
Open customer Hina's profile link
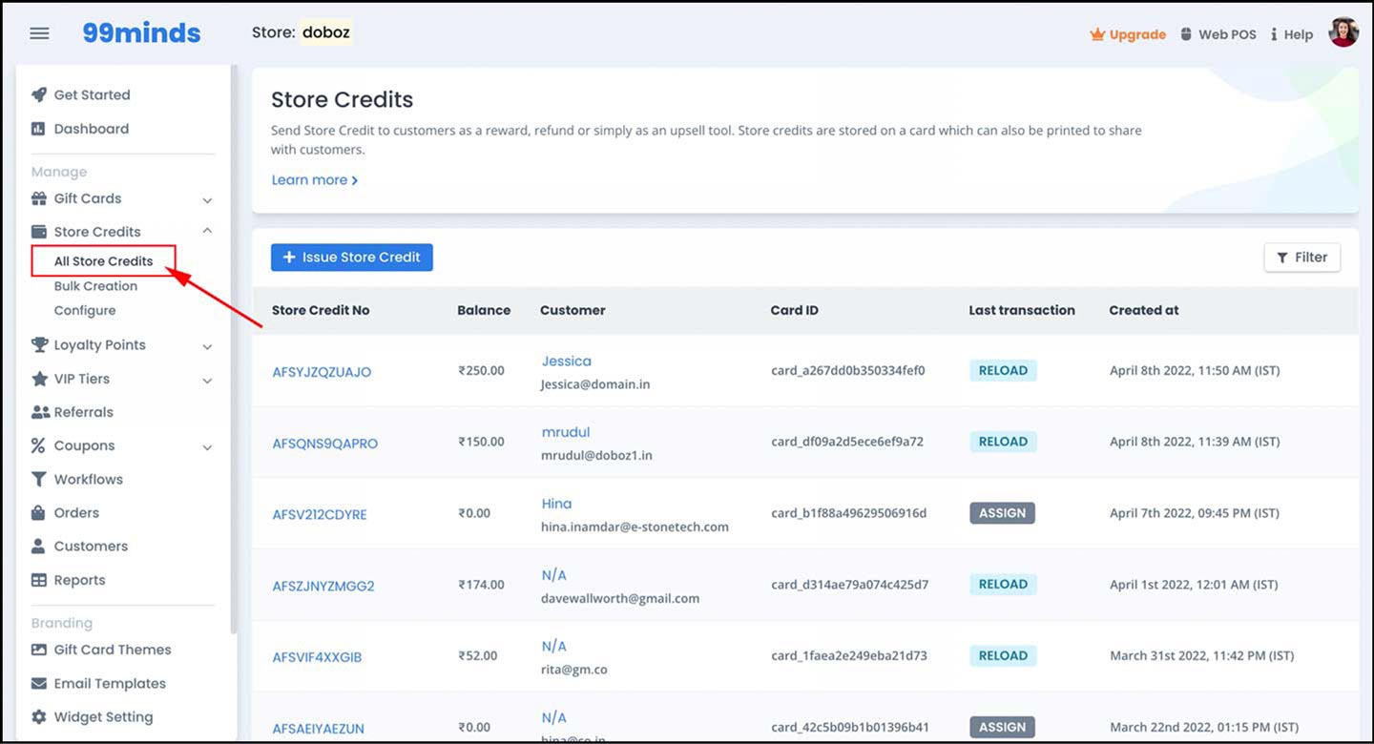click(x=556, y=504)
